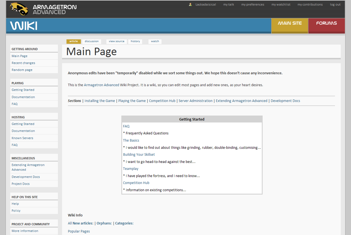
Task: Switch to the discussion tab
Action: (92, 41)
